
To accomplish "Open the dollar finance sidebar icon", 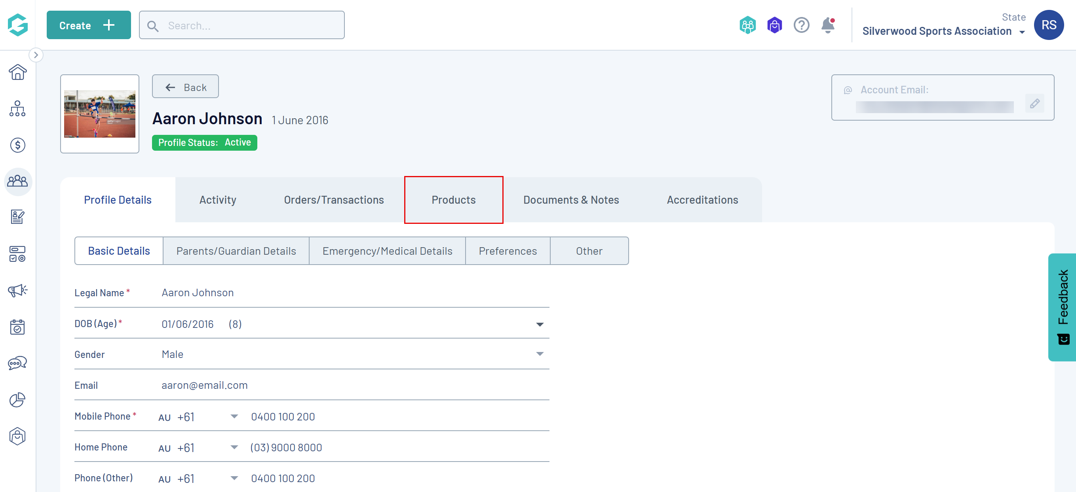I will (17, 145).
